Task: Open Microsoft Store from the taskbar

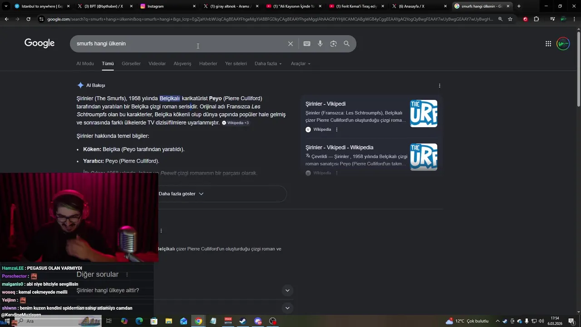Action: tap(154, 321)
